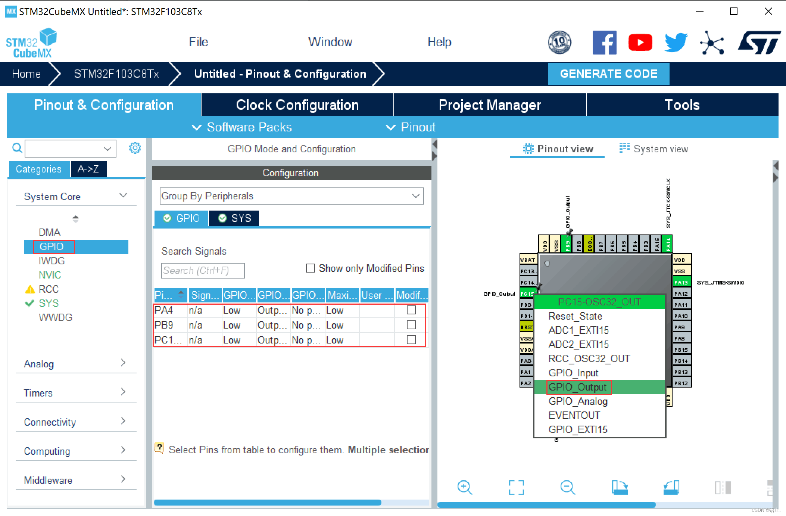Viewport: 786px width, 516px height.
Task: Click the Search Signals input field
Action: 203,271
